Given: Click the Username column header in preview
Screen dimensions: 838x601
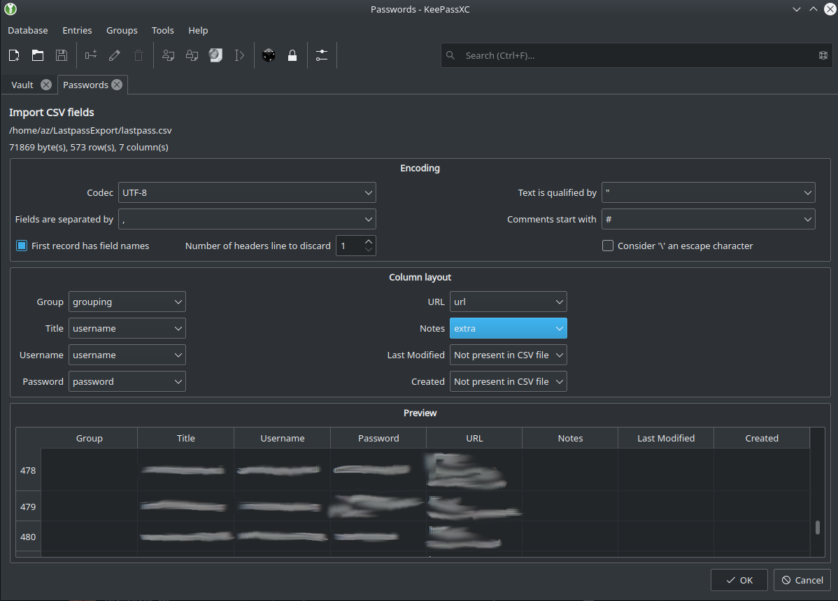Looking at the screenshot, I should 282,439.
